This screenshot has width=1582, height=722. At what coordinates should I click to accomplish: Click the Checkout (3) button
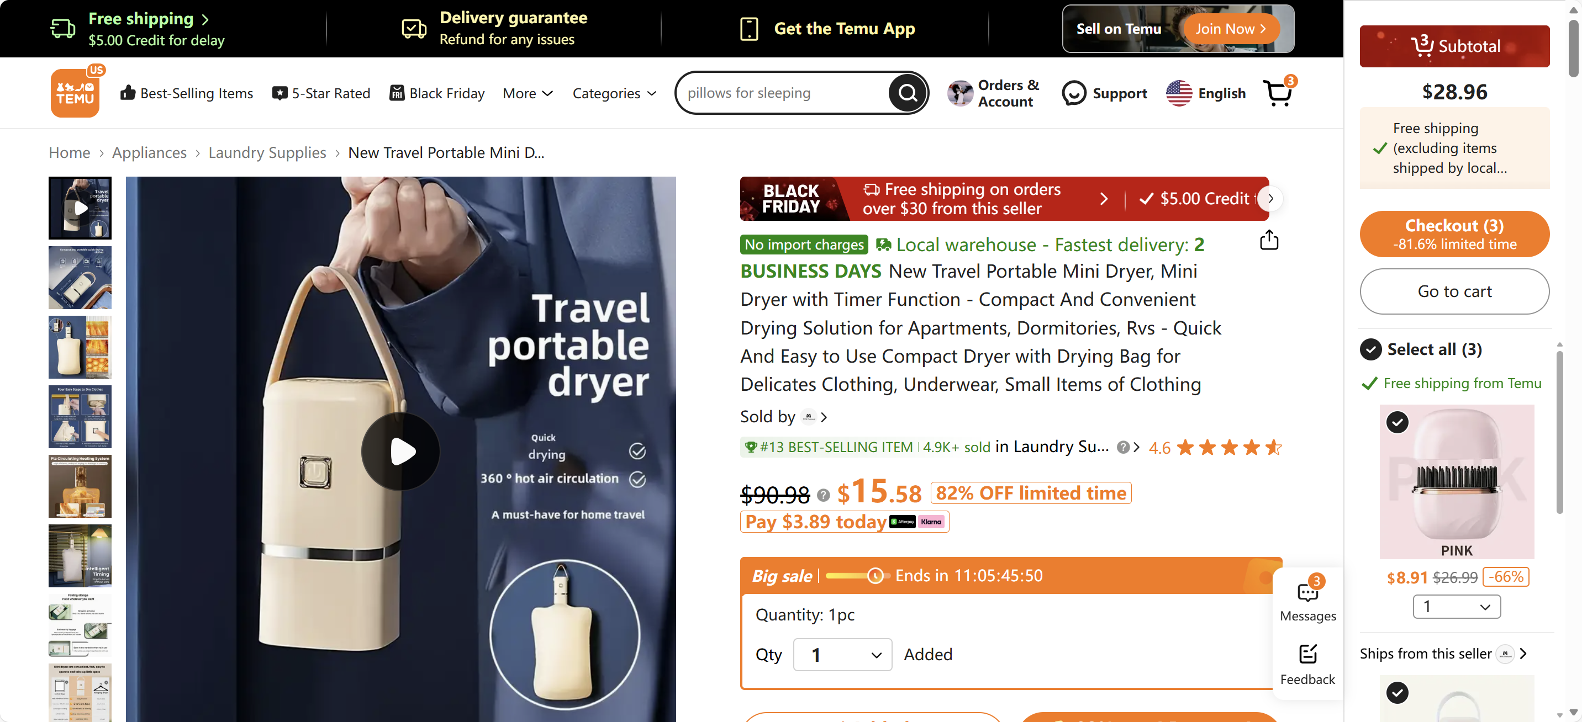pyautogui.click(x=1454, y=234)
